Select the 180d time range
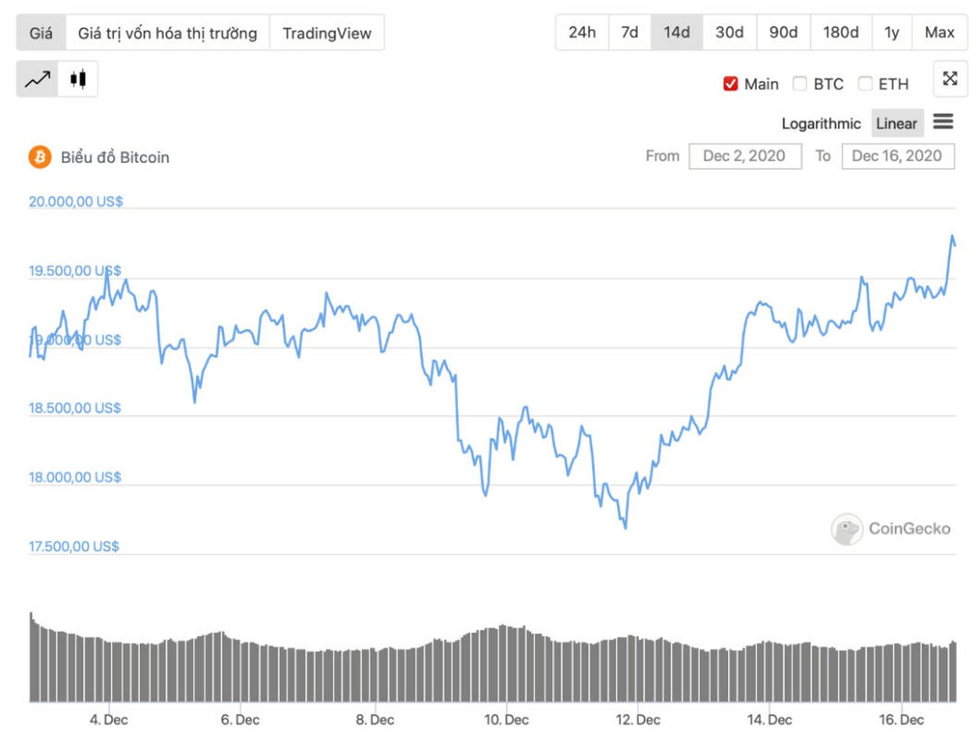The height and width of the screenshot is (740, 979). point(841,32)
